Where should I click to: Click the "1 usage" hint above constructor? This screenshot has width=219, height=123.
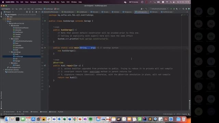(56, 27)
